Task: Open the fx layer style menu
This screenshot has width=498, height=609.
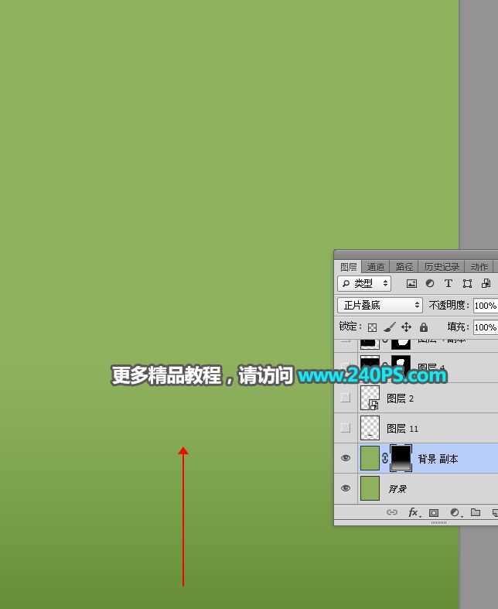Action: 414,512
